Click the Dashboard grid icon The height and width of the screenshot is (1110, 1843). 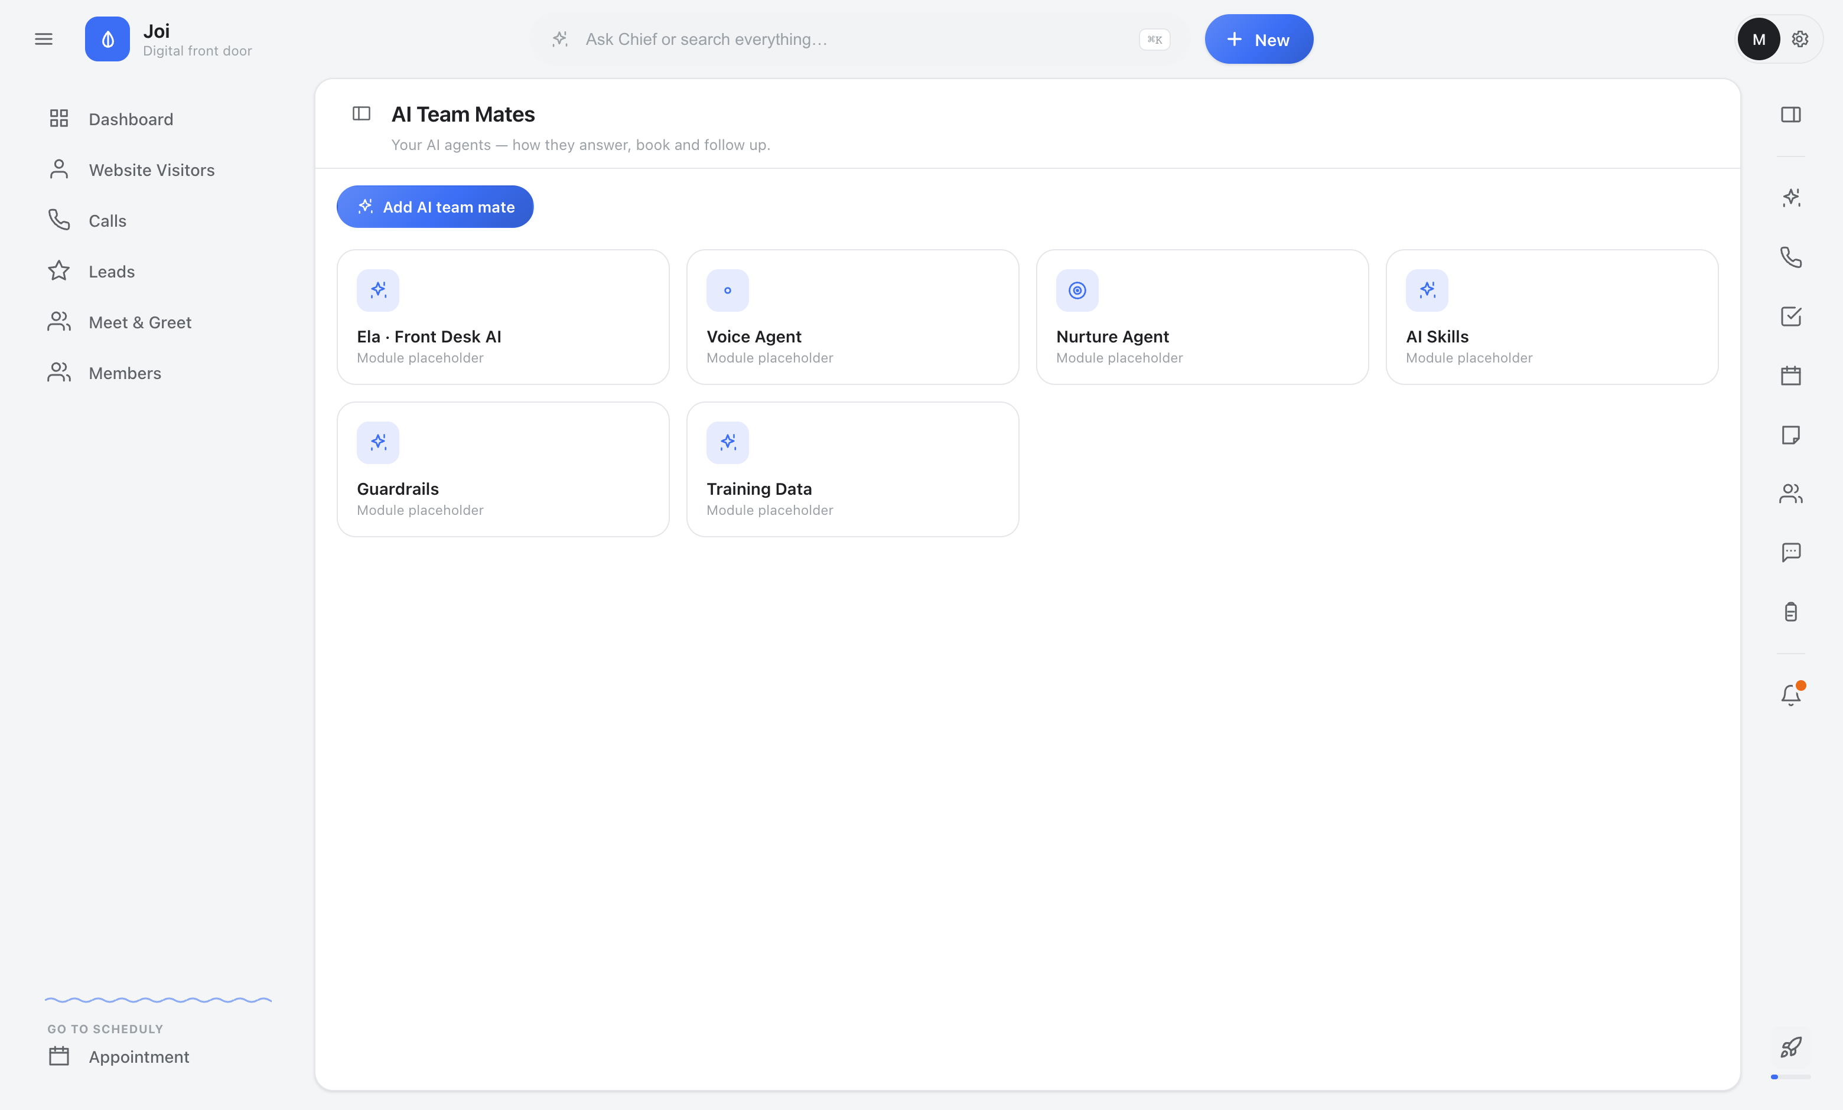59,118
